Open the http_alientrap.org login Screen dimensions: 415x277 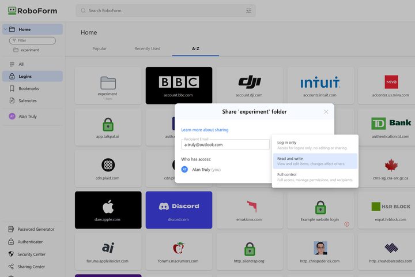coord(250,252)
